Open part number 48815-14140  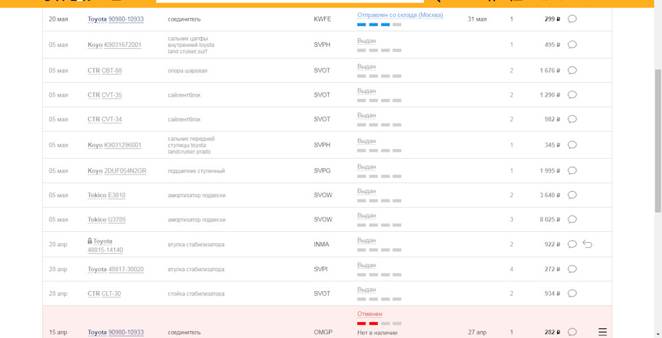pyautogui.click(x=105, y=250)
